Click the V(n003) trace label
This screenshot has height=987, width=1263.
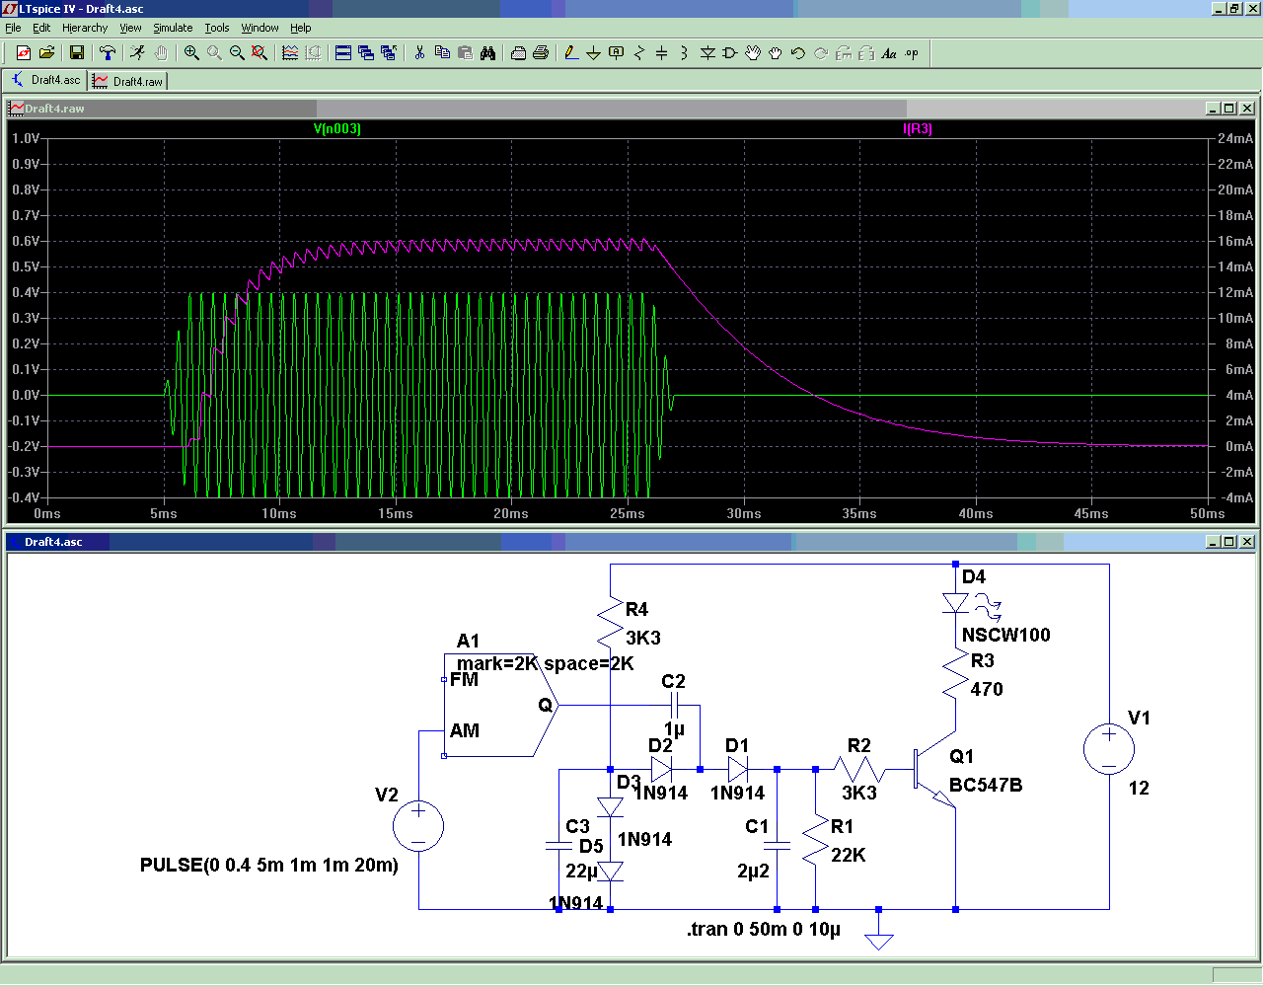337,129
